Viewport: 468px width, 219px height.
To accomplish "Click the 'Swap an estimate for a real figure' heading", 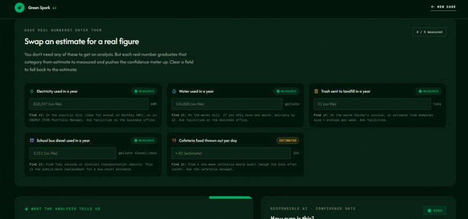I will (x=82, y=41).
